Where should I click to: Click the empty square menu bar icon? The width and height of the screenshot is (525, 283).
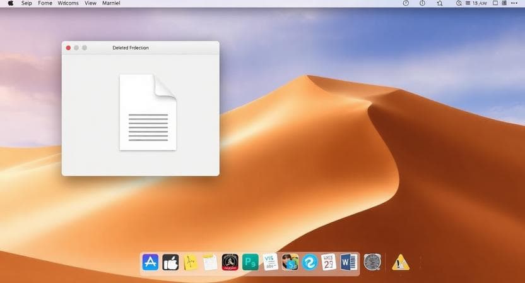click(495, 3)
